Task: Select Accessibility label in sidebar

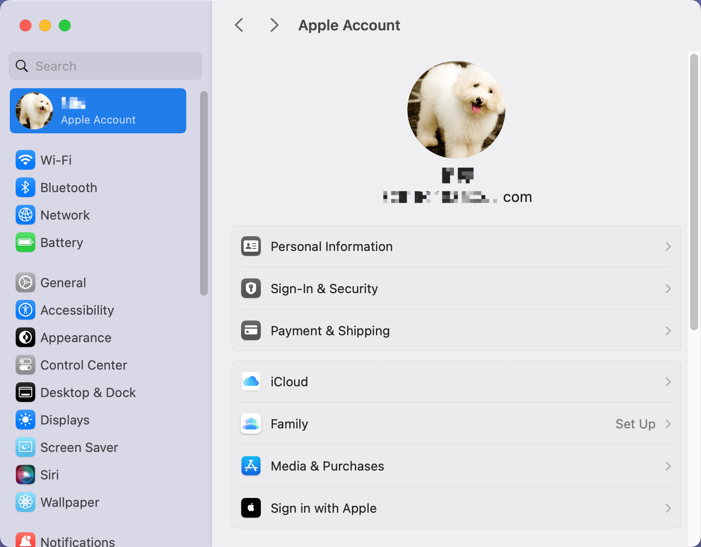Action: point(77,310)
